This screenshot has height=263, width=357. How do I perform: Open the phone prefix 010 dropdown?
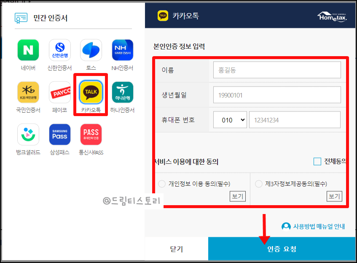[x=230, y=120]
